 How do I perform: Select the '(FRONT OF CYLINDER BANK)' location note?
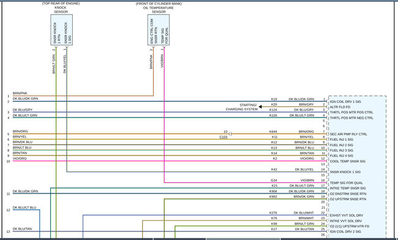click(159, 4)
